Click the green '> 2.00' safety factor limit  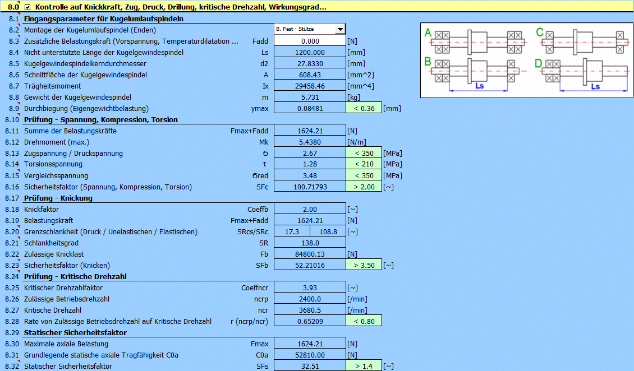364,187
